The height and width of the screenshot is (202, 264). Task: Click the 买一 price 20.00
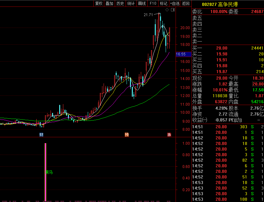(222, 48)
